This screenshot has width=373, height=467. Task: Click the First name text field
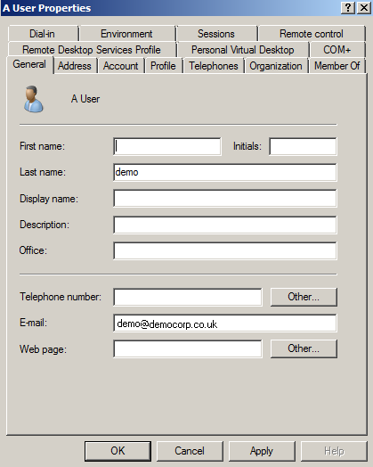(167, 146)
